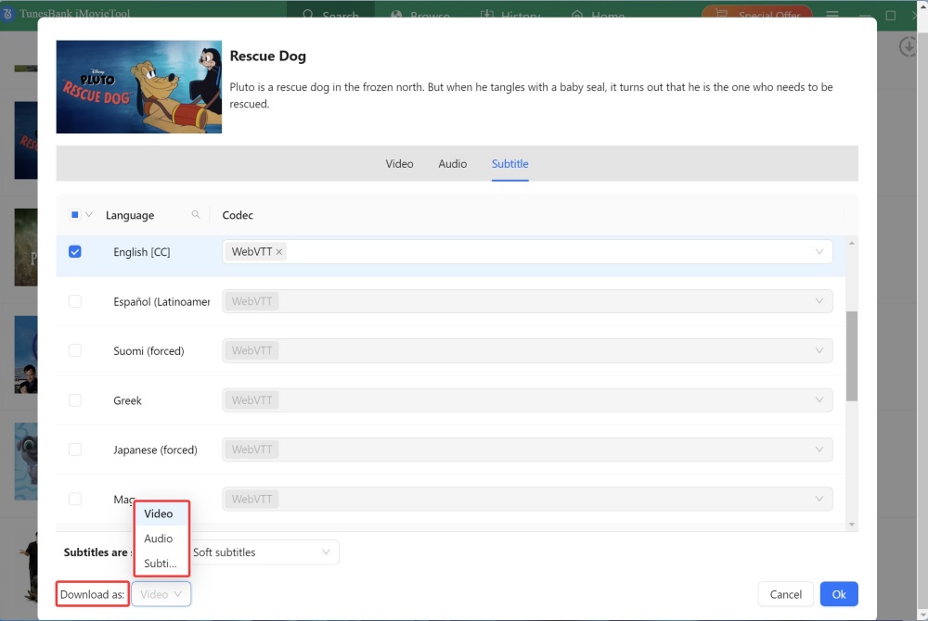
Task: Switch to the Video tab
Action: point(399,164)
